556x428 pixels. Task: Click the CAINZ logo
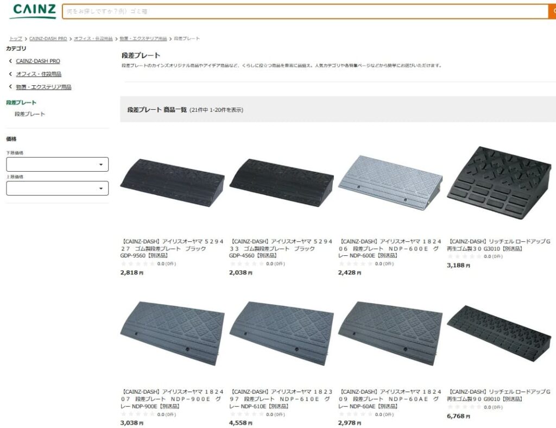(34, 11)
